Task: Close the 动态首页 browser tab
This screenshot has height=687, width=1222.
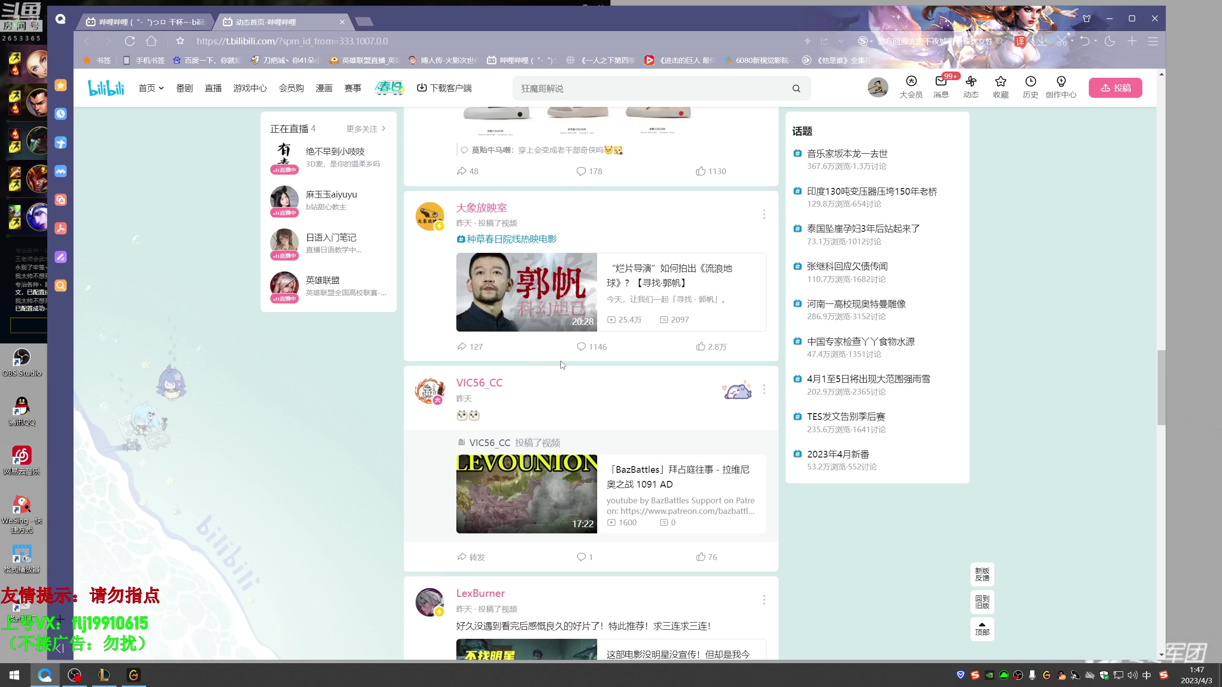Action: 342,22
